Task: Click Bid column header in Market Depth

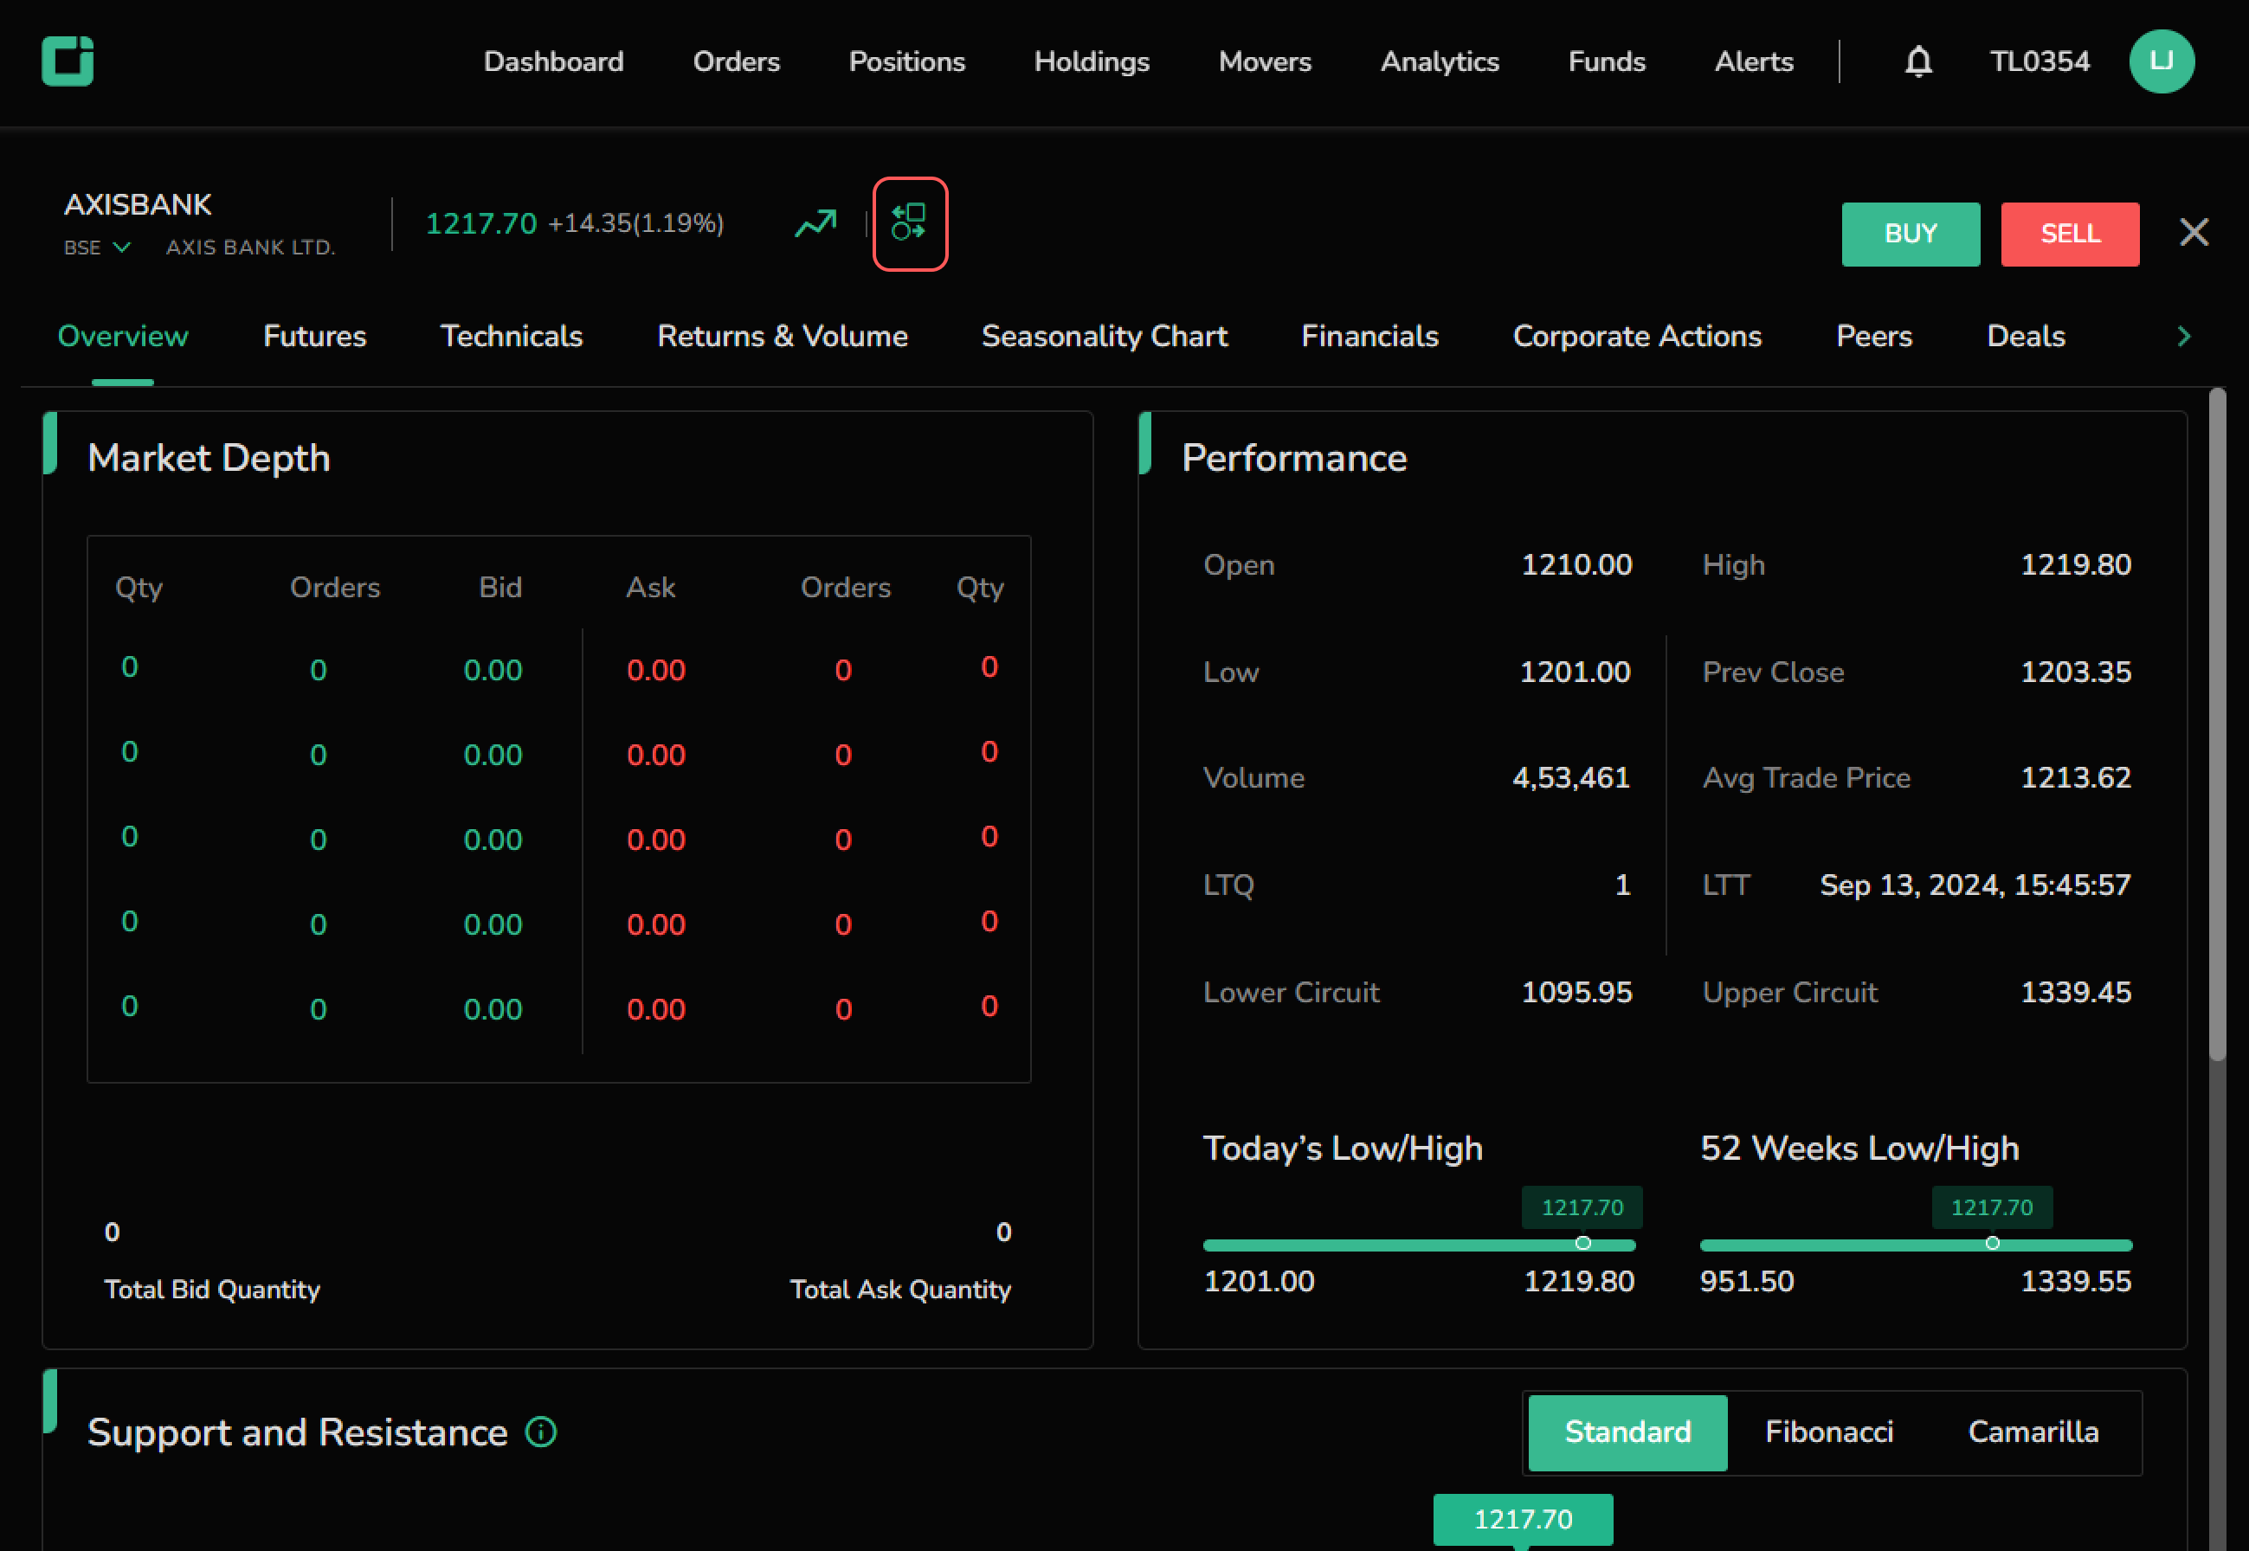Action: (x=500, y=587)
